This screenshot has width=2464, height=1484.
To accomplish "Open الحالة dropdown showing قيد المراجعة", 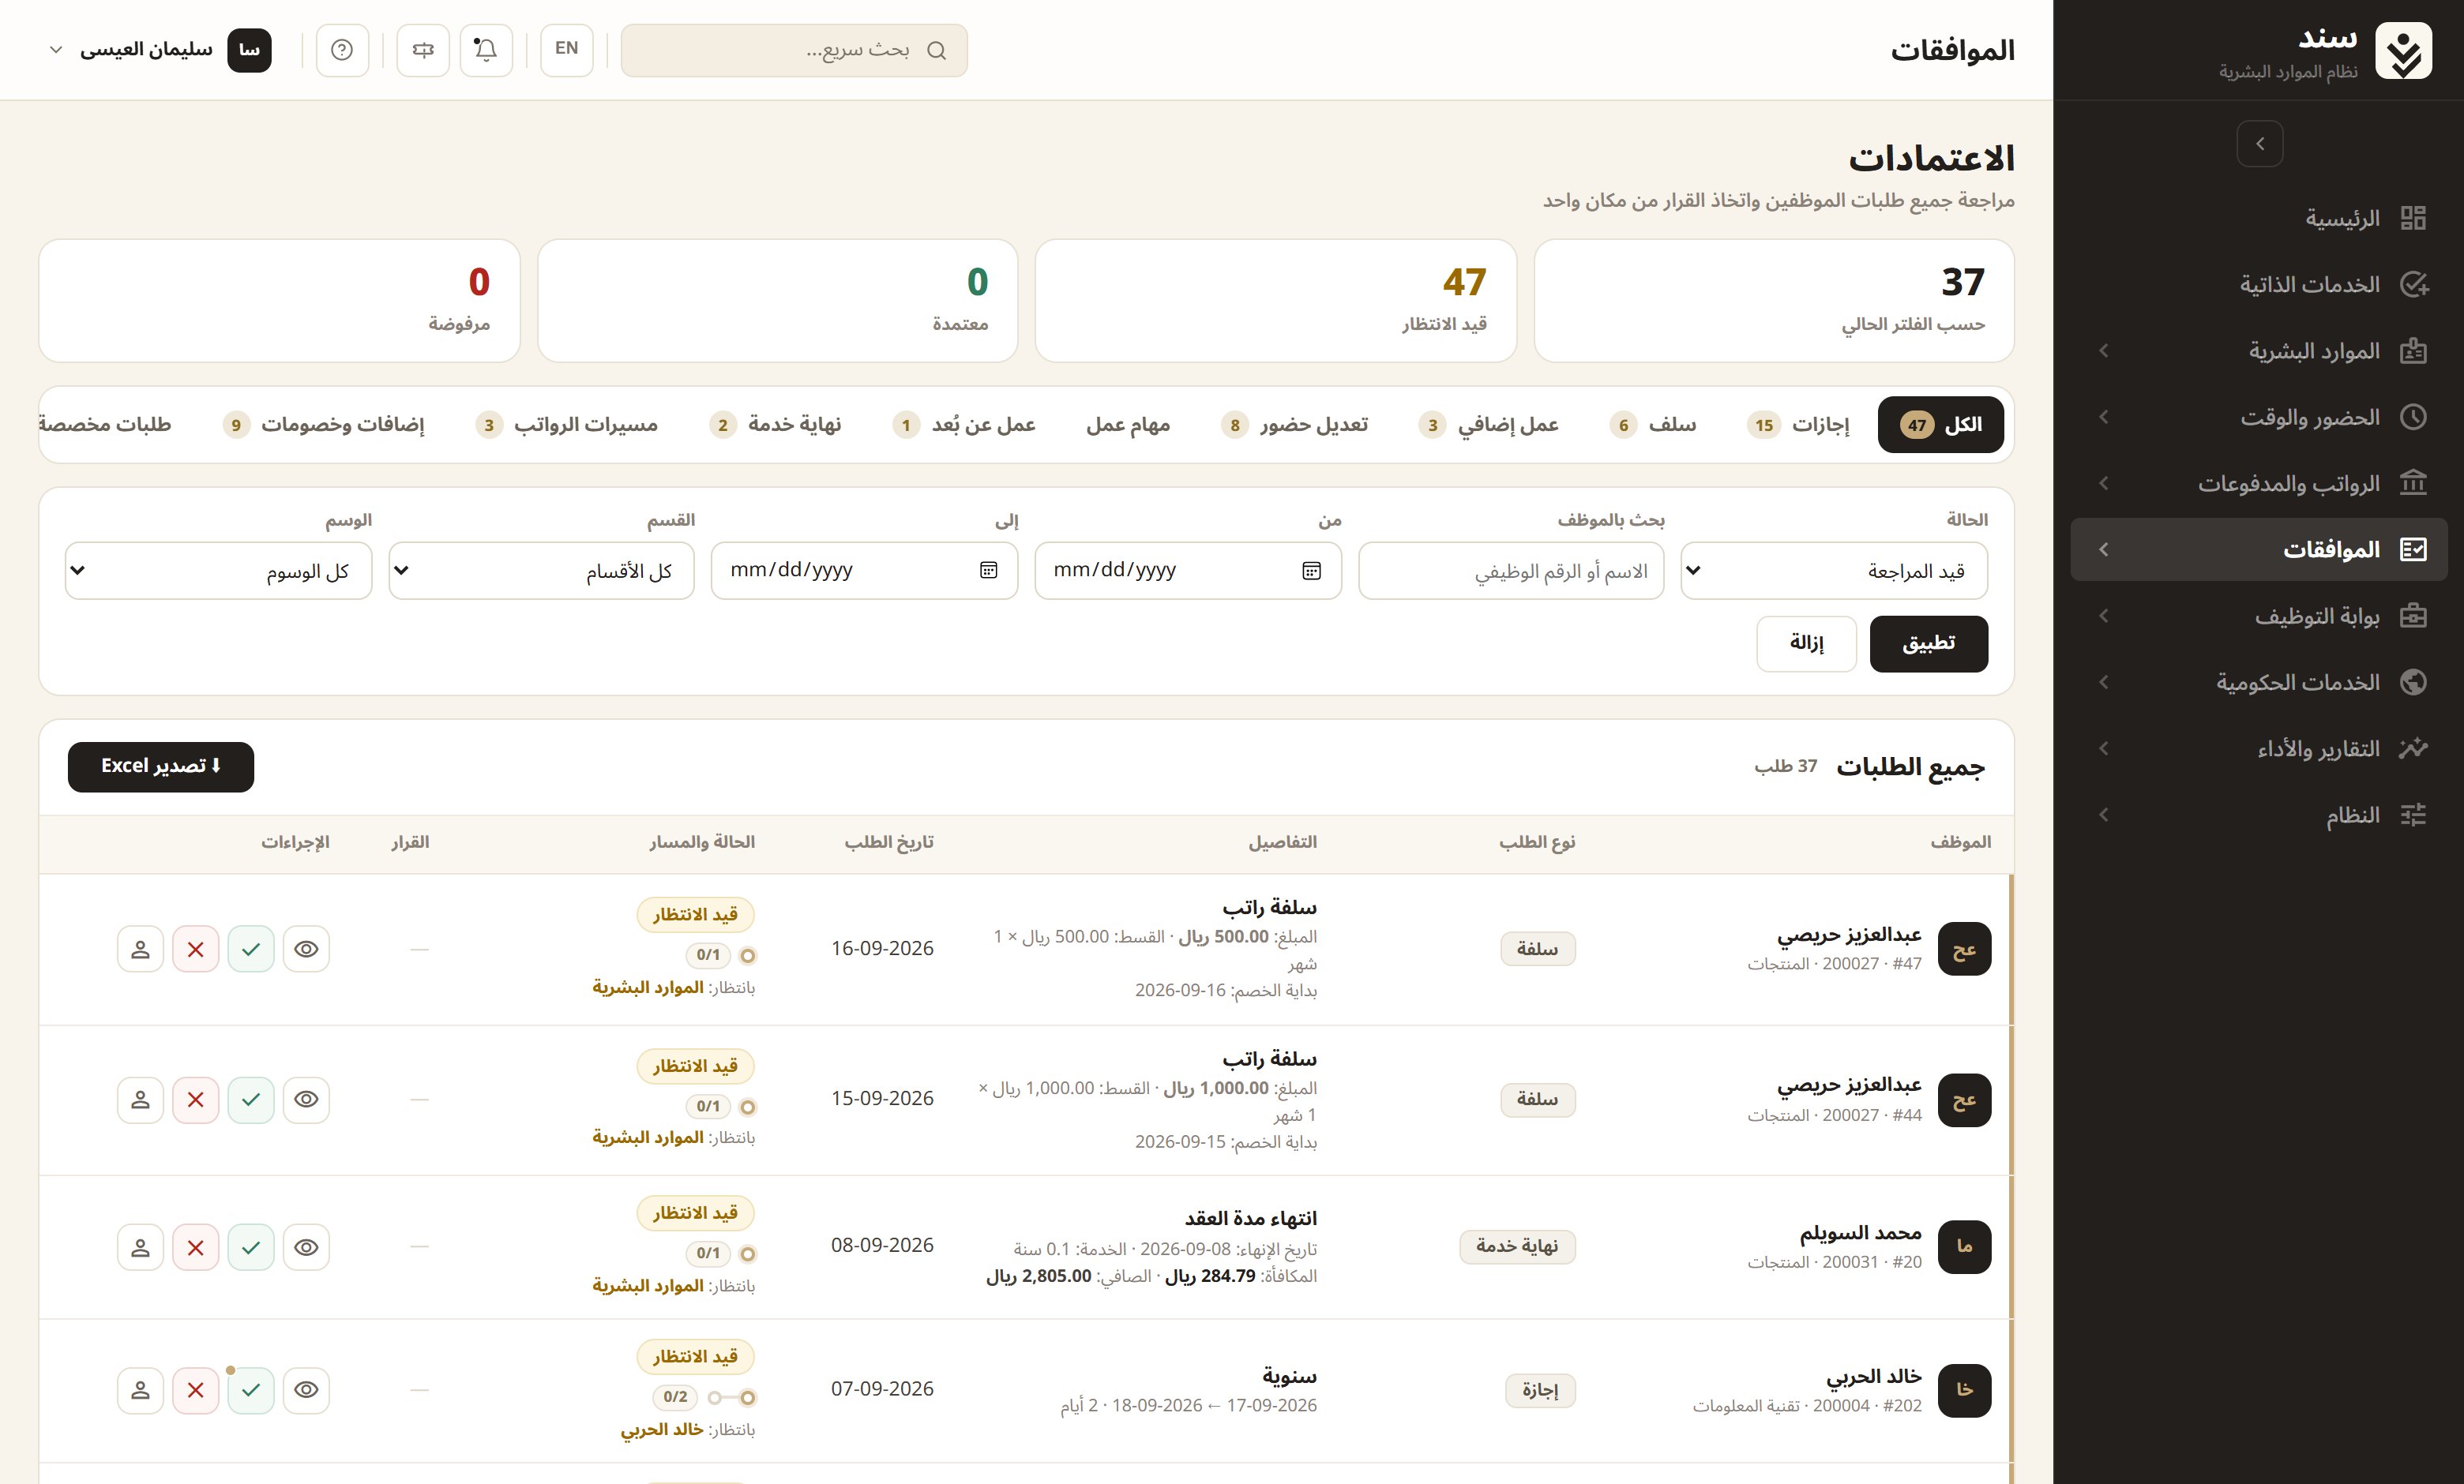I will click(x=1834, y=571).
